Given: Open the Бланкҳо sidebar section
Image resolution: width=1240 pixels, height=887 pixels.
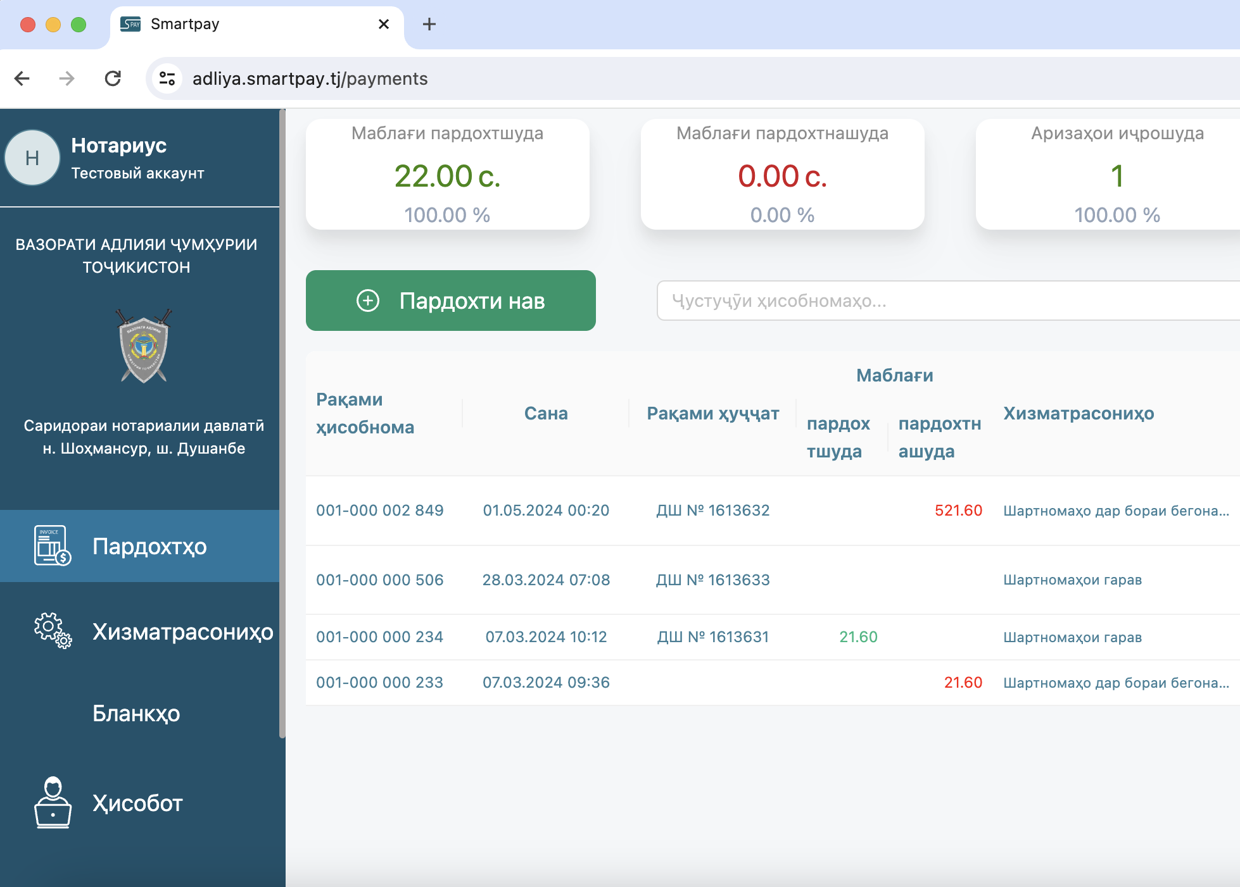Looking at the screenshot, I should tap(139, 713).
